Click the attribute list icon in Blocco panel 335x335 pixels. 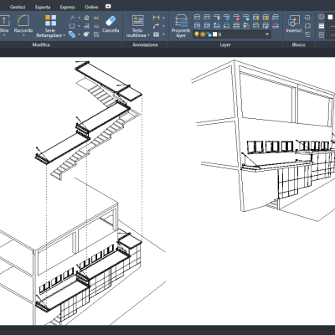pyautogui.click(x=307, y=34)
